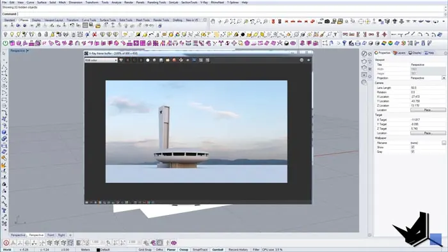Image resolution: width=448 pixels, height=252 pixels.
Task: Click the green power icon in V-Ray toolbar
Action: [x=5, y=43]
